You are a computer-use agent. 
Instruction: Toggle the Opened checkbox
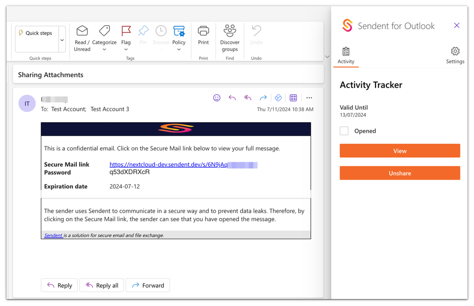344,131
